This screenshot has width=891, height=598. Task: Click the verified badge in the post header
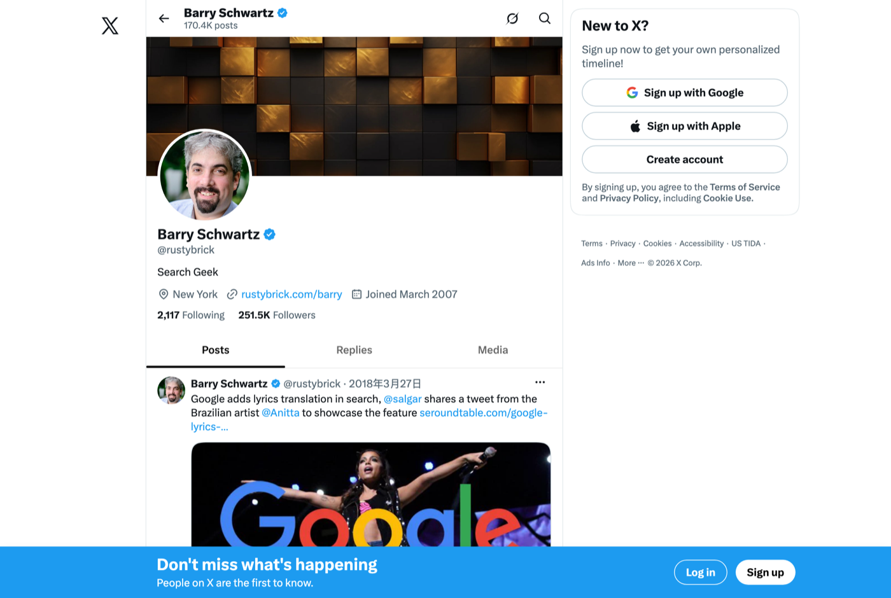(276, 384)
